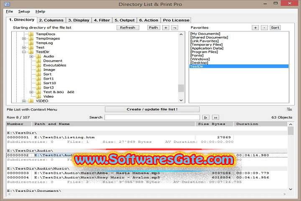
Task: Remove a favorite with the minus button
Action: click(x=264, y=28)
